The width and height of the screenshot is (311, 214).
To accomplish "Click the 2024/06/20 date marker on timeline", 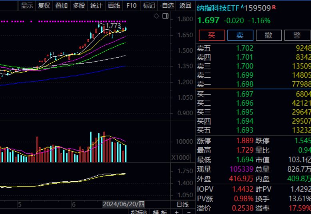I will coord(120,204).
